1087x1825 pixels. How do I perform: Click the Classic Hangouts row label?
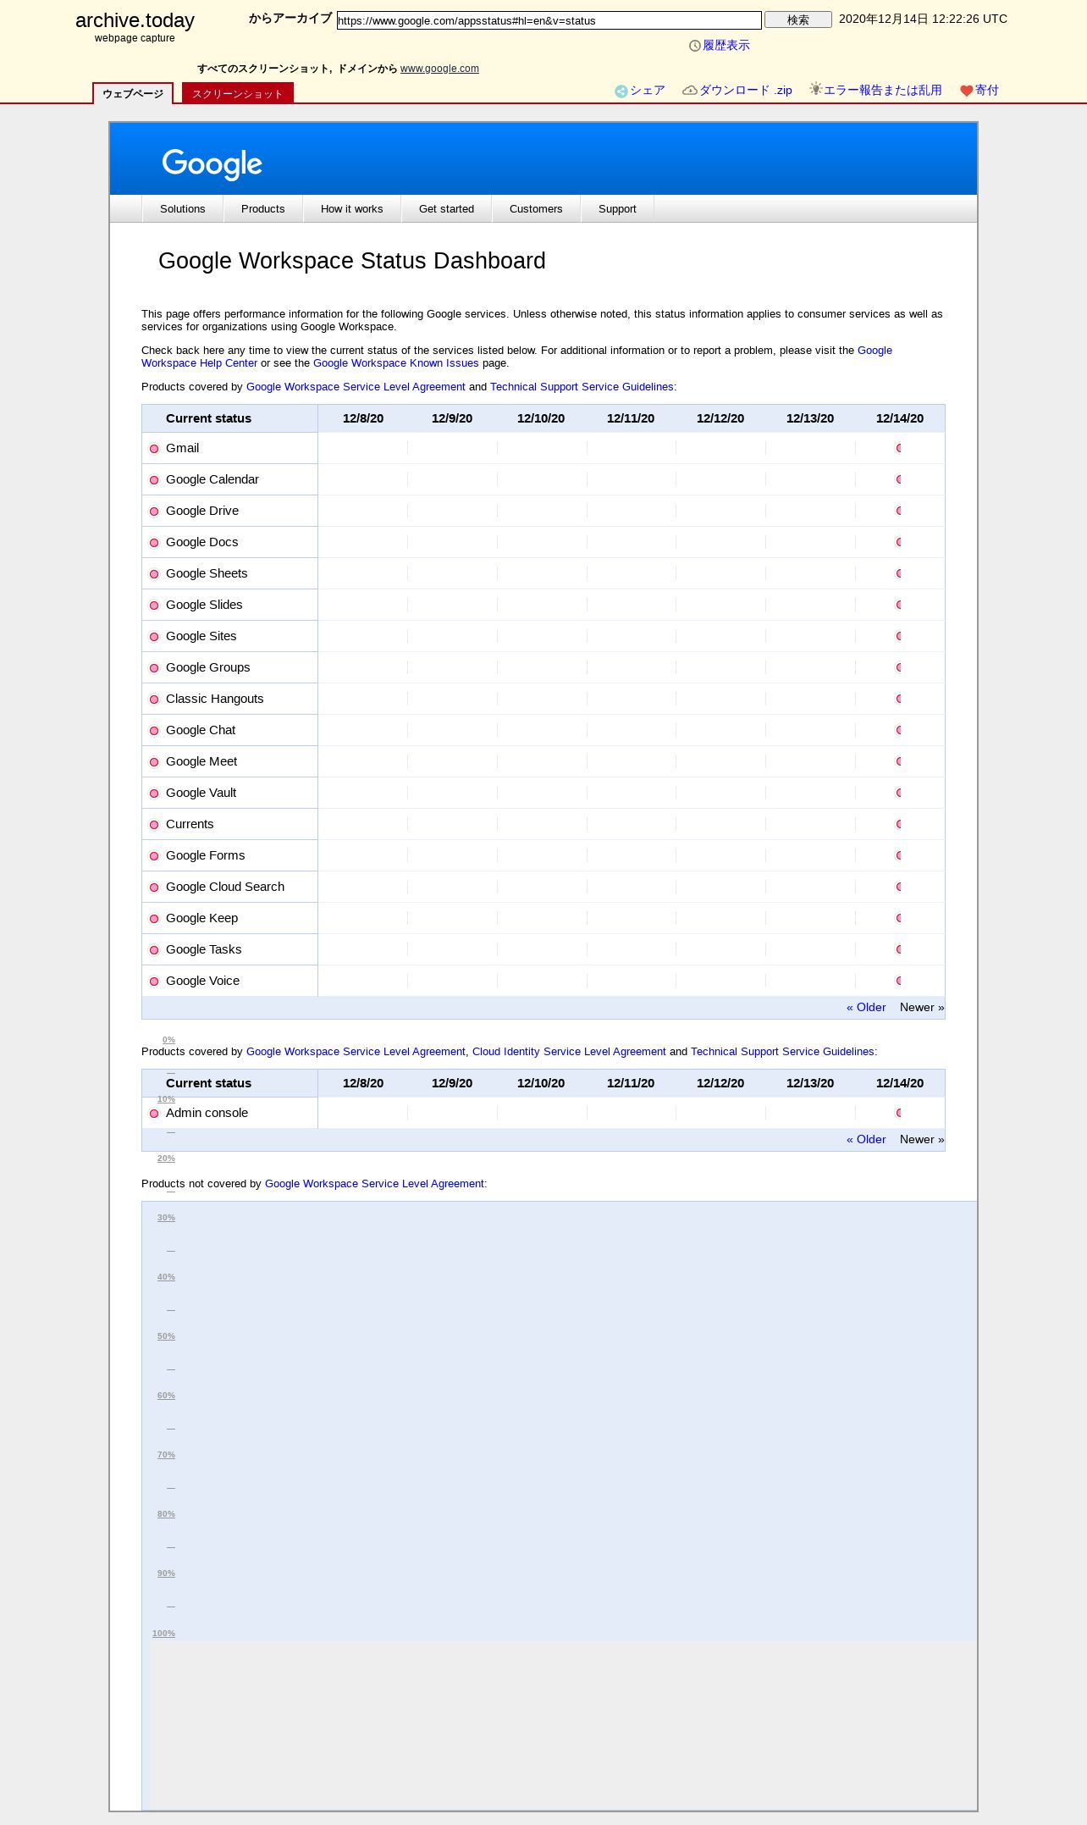click(x=215, y=699)
